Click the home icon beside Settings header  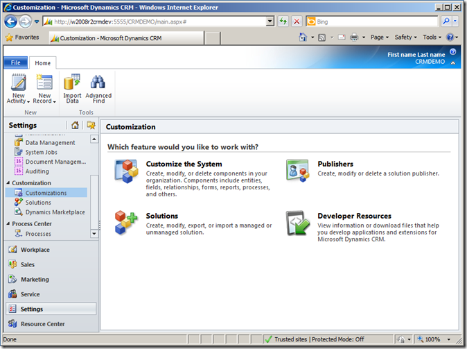[76, 126]
